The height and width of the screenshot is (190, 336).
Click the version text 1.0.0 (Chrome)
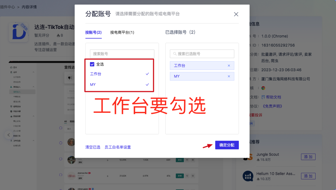pos(275,36)
